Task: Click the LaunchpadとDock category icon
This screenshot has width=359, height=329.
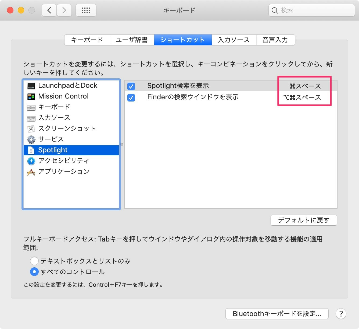Action: click(31, 86)
